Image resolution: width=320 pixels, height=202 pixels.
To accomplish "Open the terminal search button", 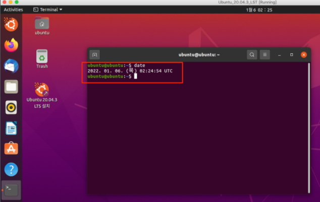I will click(252, 55).
